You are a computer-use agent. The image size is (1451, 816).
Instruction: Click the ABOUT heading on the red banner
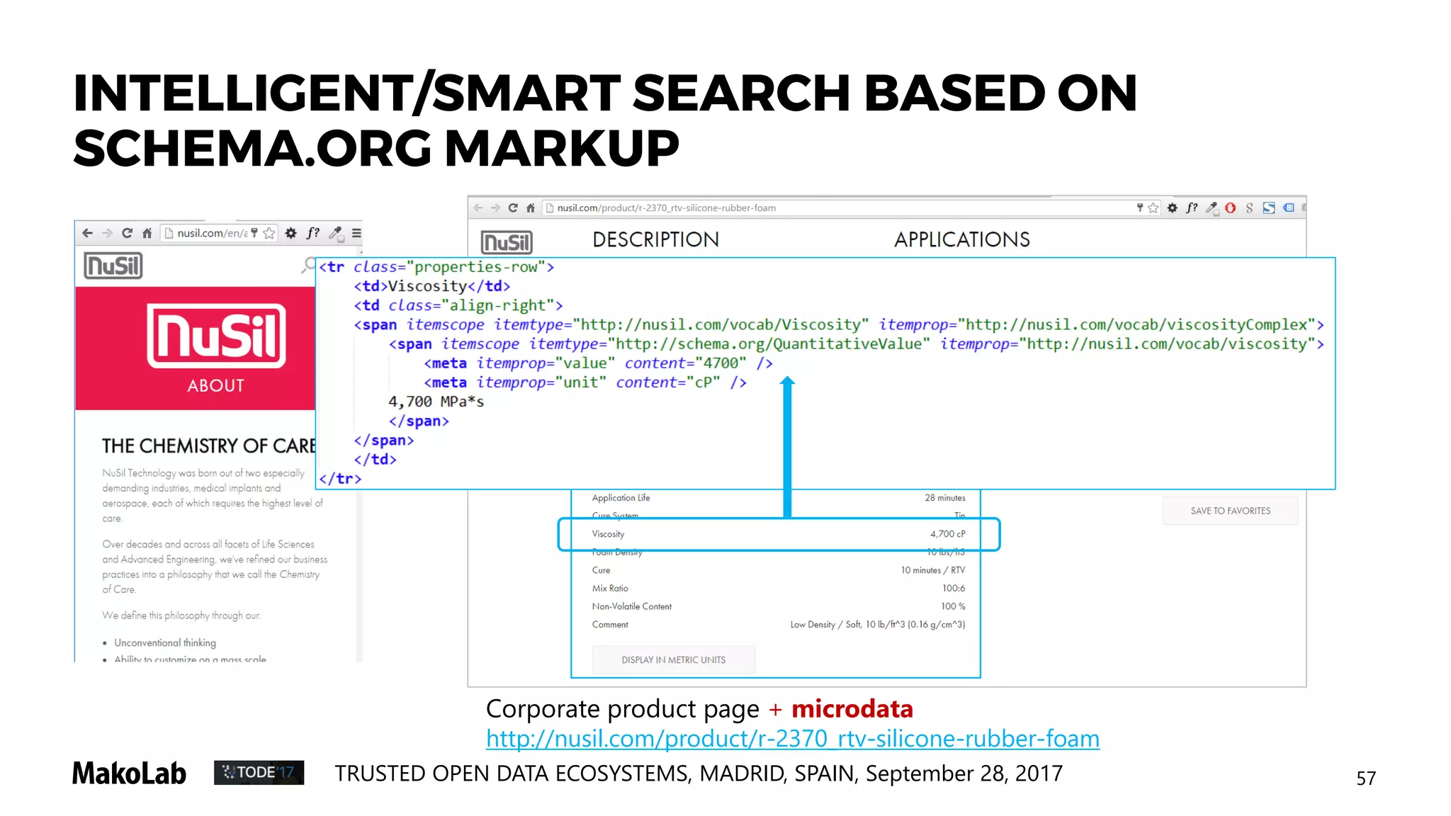[x=215, y=385]
